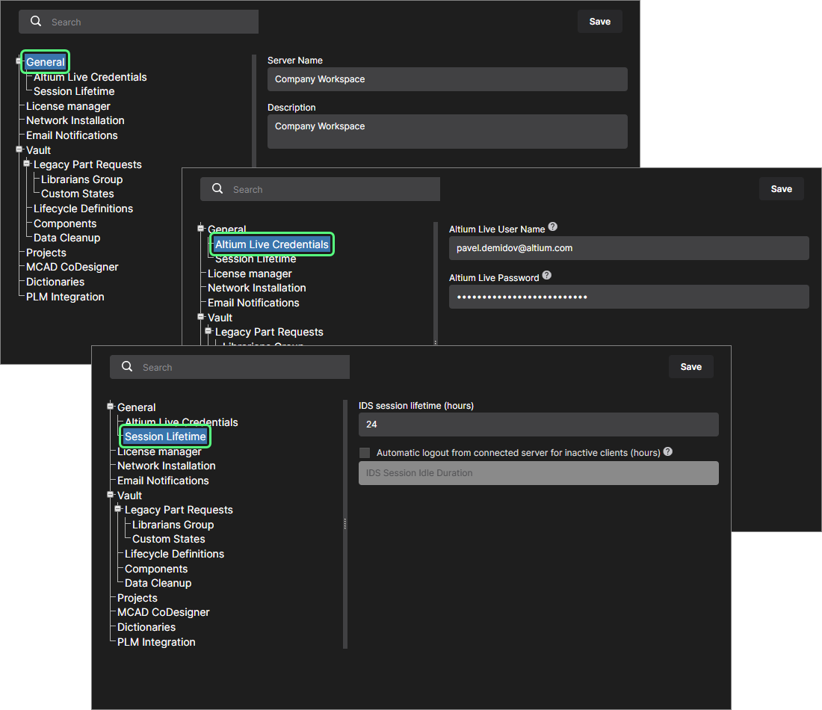Viewport: 822px width, 710px height.
Task: Select Network Installation in the front window tree
Action: (x=166, y=466)
